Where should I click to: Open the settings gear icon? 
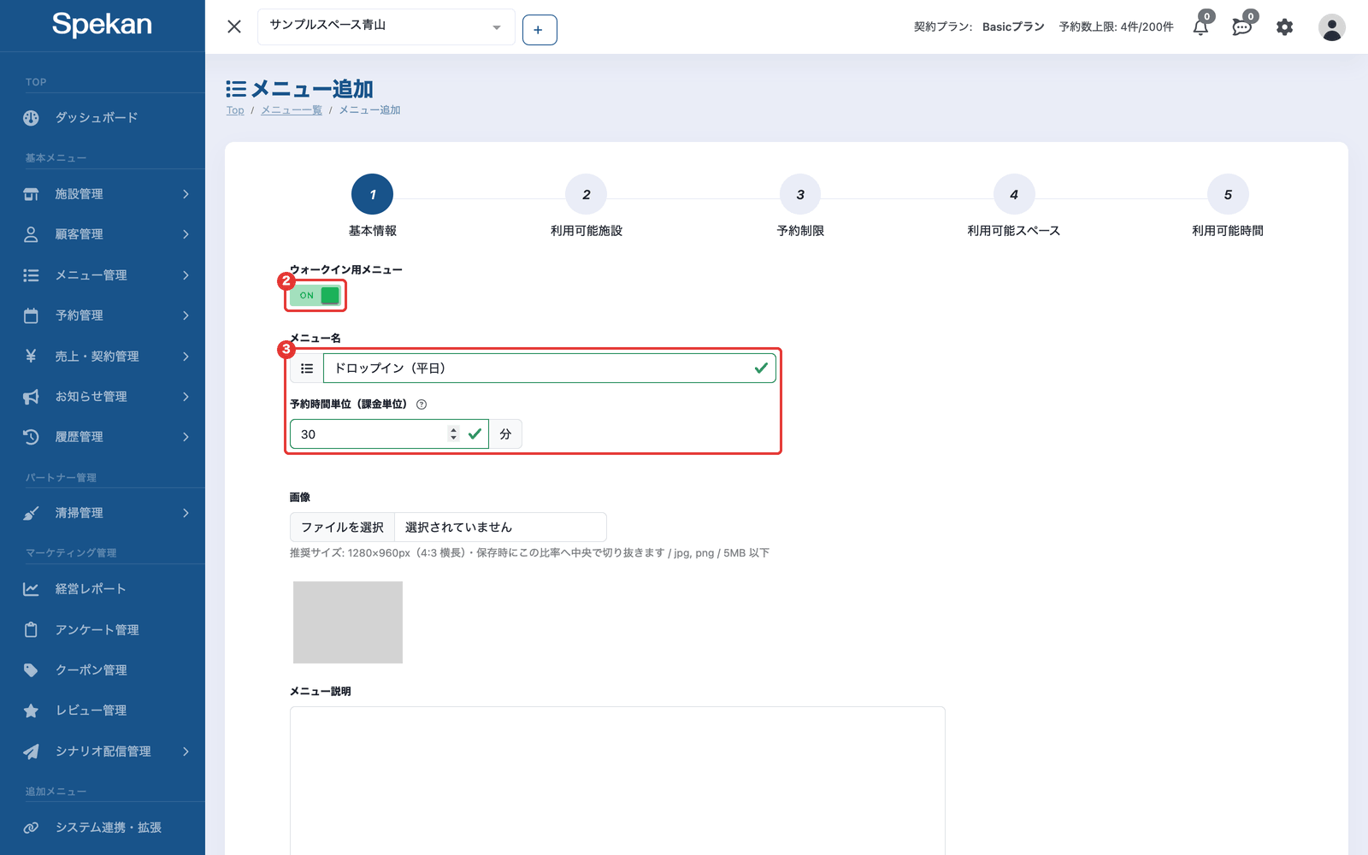(x=1284, y=27)
